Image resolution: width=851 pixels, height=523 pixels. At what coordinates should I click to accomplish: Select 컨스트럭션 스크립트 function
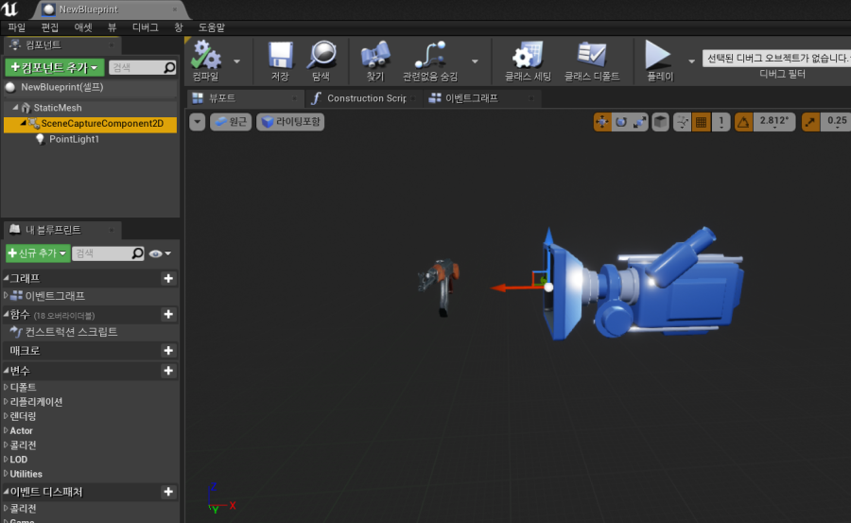click(71, 332)
